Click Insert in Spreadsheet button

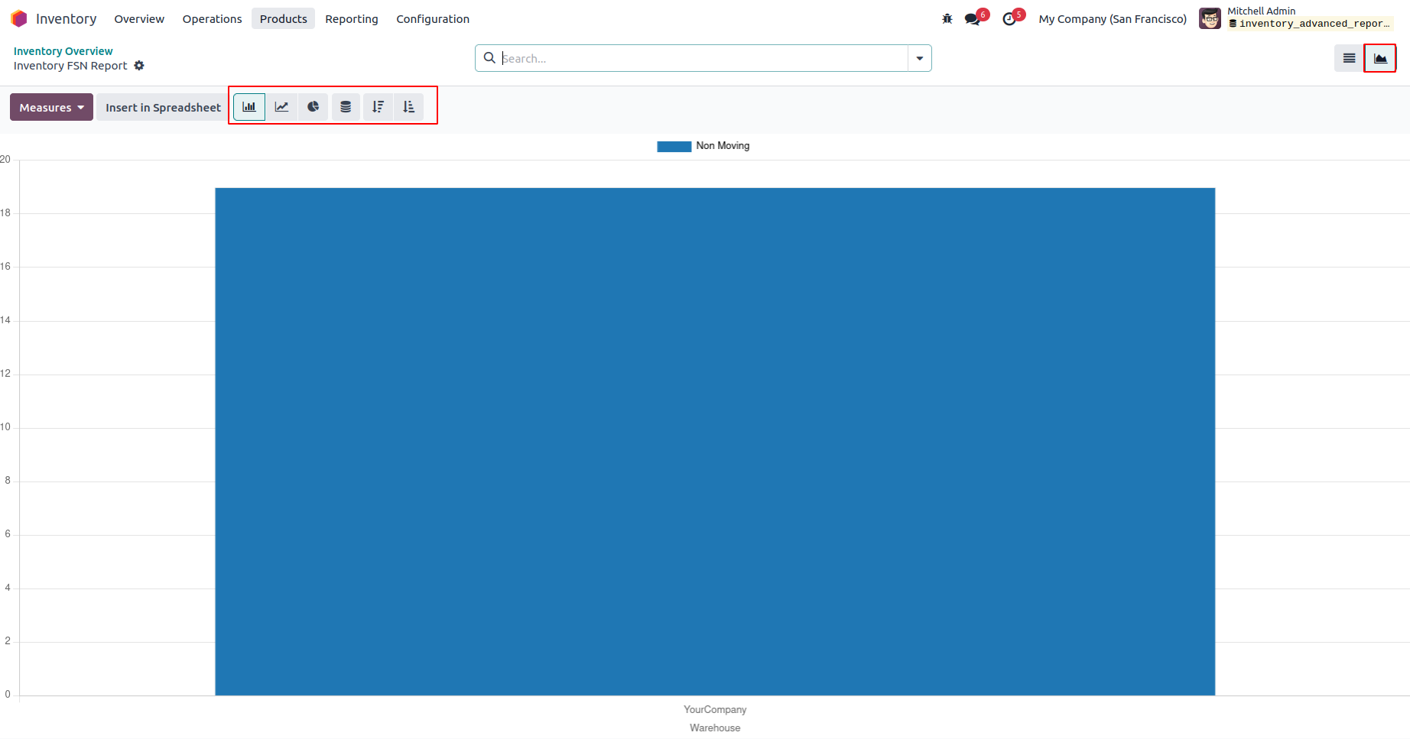point(163,107)
